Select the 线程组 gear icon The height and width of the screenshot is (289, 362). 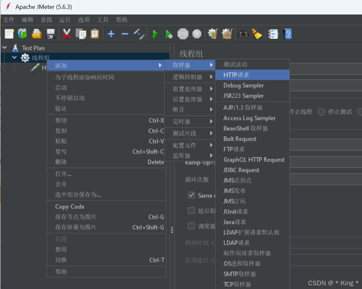click(x=25, y=58)
